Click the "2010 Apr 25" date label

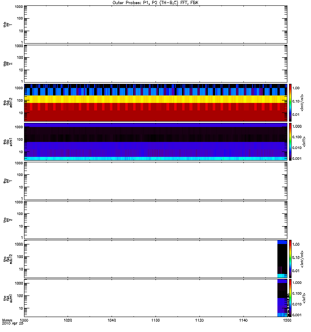(13, 324)
